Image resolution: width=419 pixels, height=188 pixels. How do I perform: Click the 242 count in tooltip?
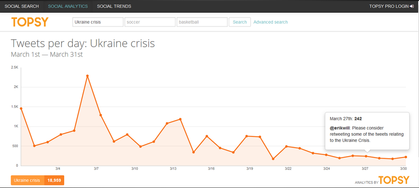click(x=358, y=119)
